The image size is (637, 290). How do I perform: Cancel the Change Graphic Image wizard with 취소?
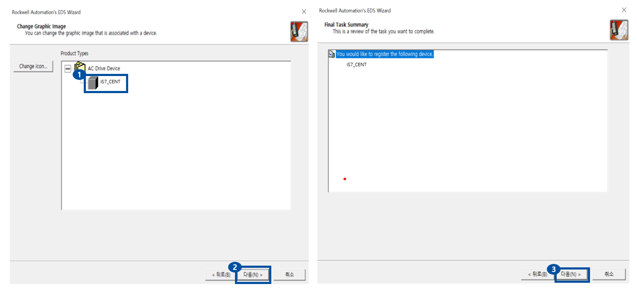(290, 275)
